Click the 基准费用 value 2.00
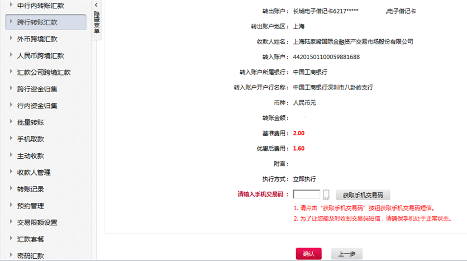The image size is (467, 261). tap(299, 133)
